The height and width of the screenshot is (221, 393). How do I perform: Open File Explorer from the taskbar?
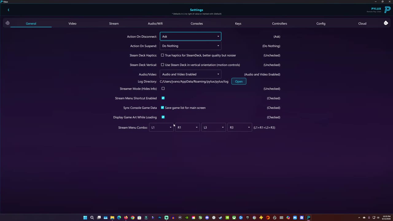[x=112, y=218]
